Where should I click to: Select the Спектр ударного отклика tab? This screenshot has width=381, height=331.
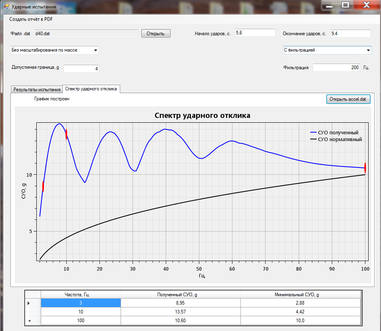pos(91,89)
